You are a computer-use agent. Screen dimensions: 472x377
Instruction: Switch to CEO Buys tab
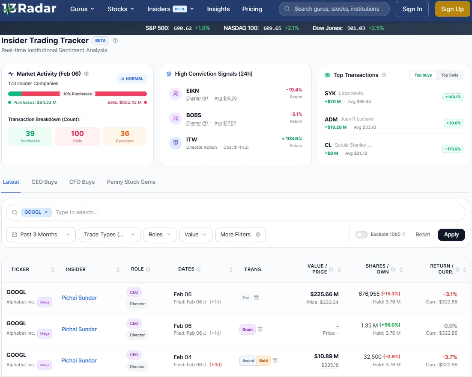click(44, 182)
